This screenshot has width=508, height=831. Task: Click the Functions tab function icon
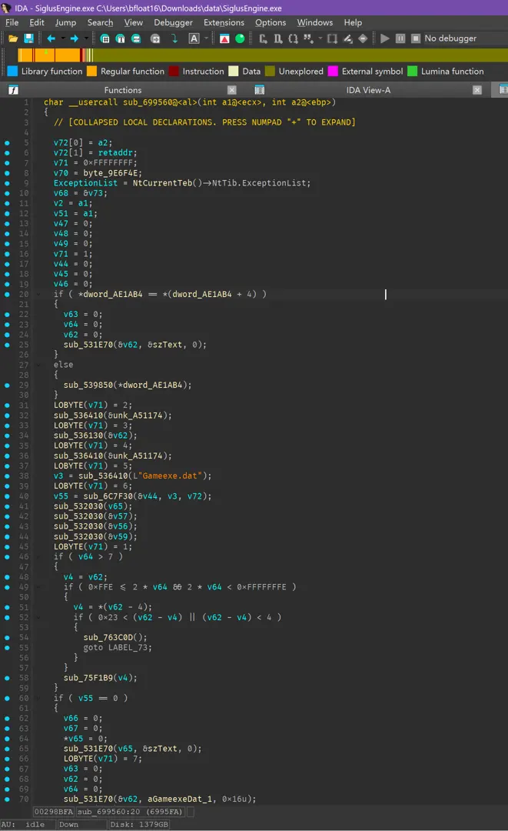(x=13, y=90)
